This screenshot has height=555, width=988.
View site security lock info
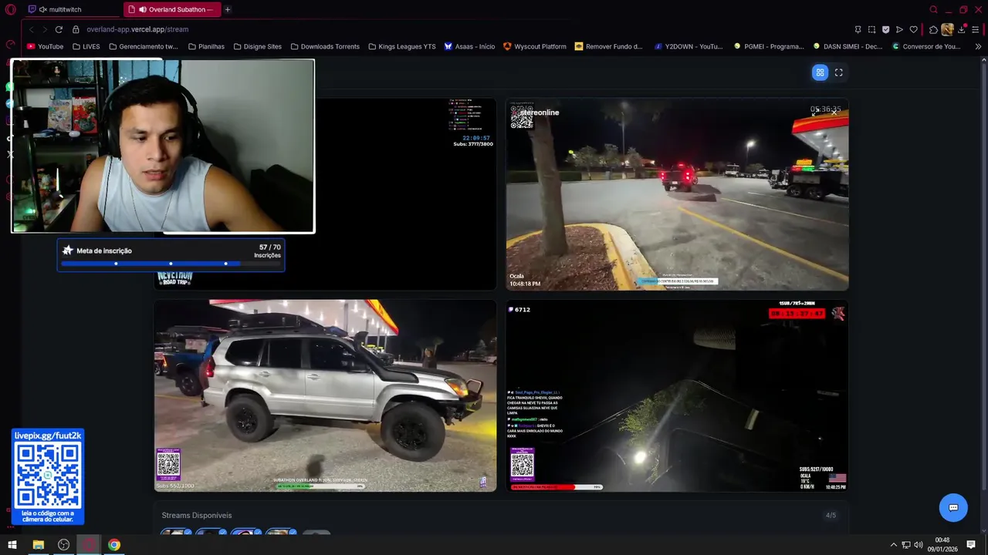76,29
